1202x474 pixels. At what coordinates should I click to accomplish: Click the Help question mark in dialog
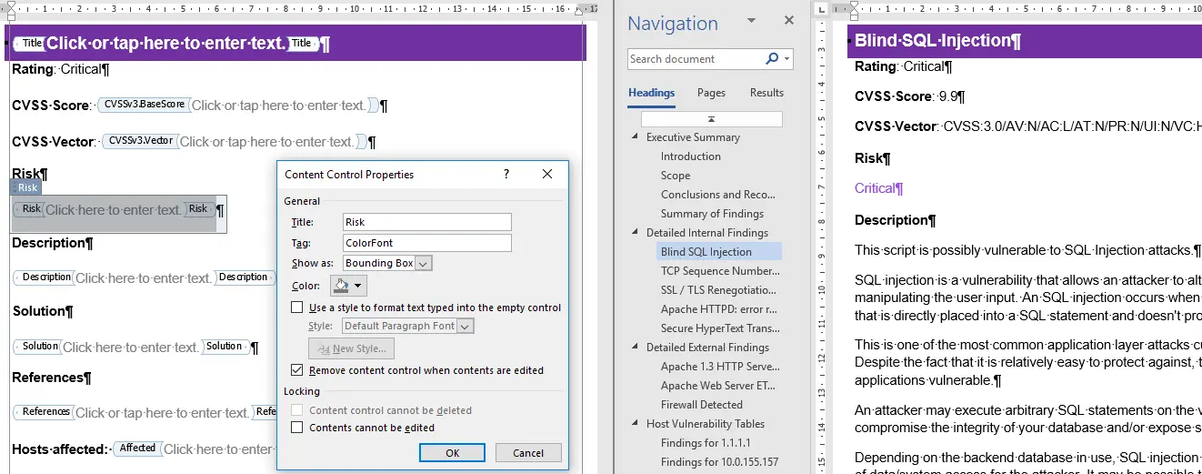pos(506,174)
